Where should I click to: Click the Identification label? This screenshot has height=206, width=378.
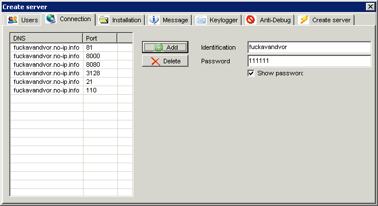[x=218, y=47]
